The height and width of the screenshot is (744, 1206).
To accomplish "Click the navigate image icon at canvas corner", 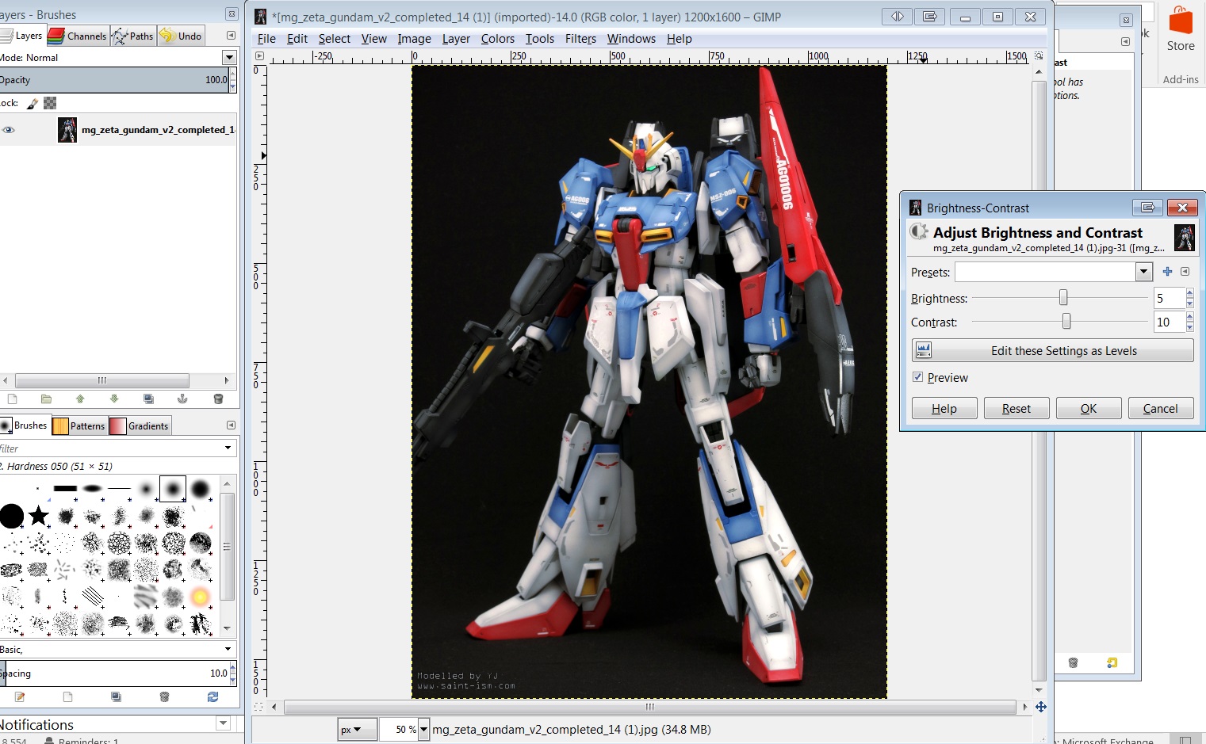I will click(1040, 707).
